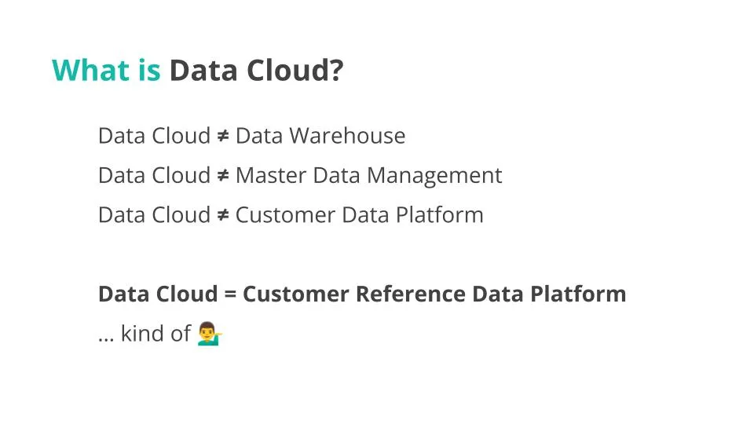Click the word "Master" in the second line
Screen dimensions: 754x424
[x=271, y=175]
